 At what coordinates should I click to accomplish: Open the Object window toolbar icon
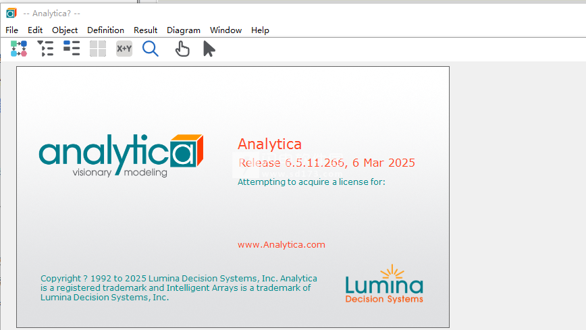point(72,49)
